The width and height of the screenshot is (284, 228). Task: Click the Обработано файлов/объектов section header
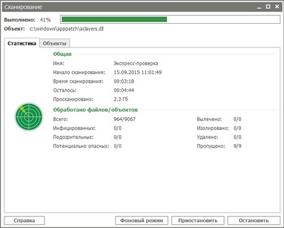click(95, 109)
